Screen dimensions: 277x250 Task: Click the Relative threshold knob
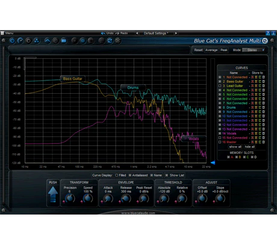coord(182,198)
